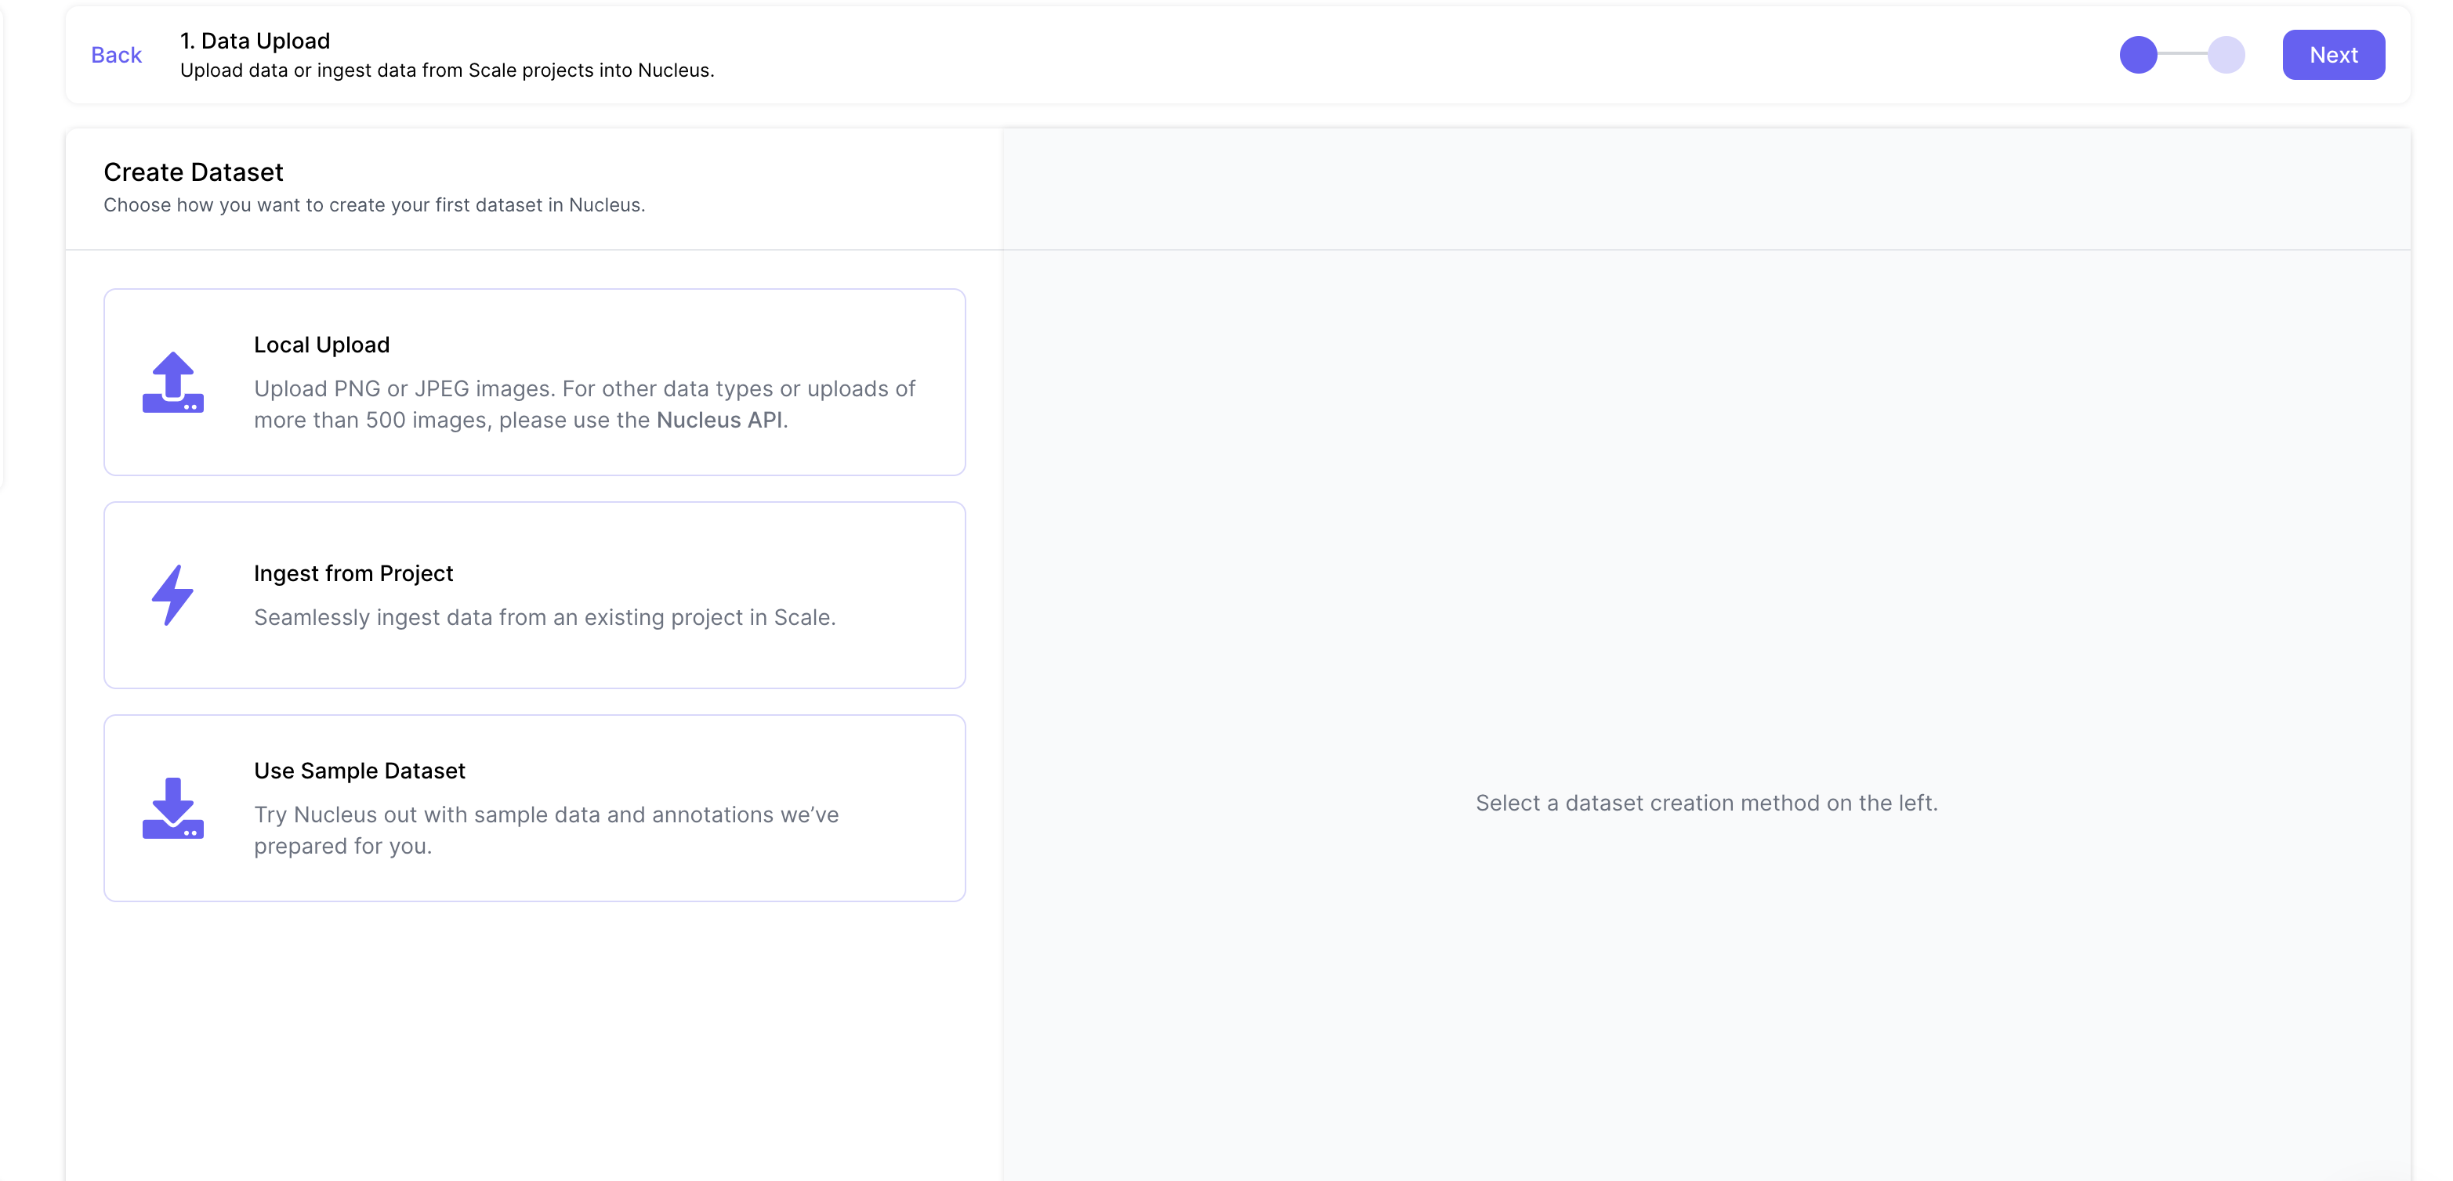Image resolution: width=2453 pixels, height=1181 pixels.
Task: Click the Create Dataset heading
Action: point(194,172)
